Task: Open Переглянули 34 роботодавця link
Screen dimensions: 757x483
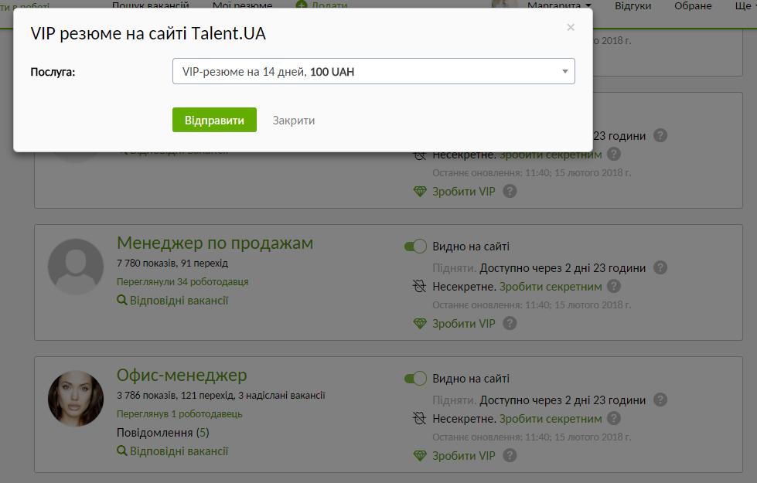Action: pos(182,282)
